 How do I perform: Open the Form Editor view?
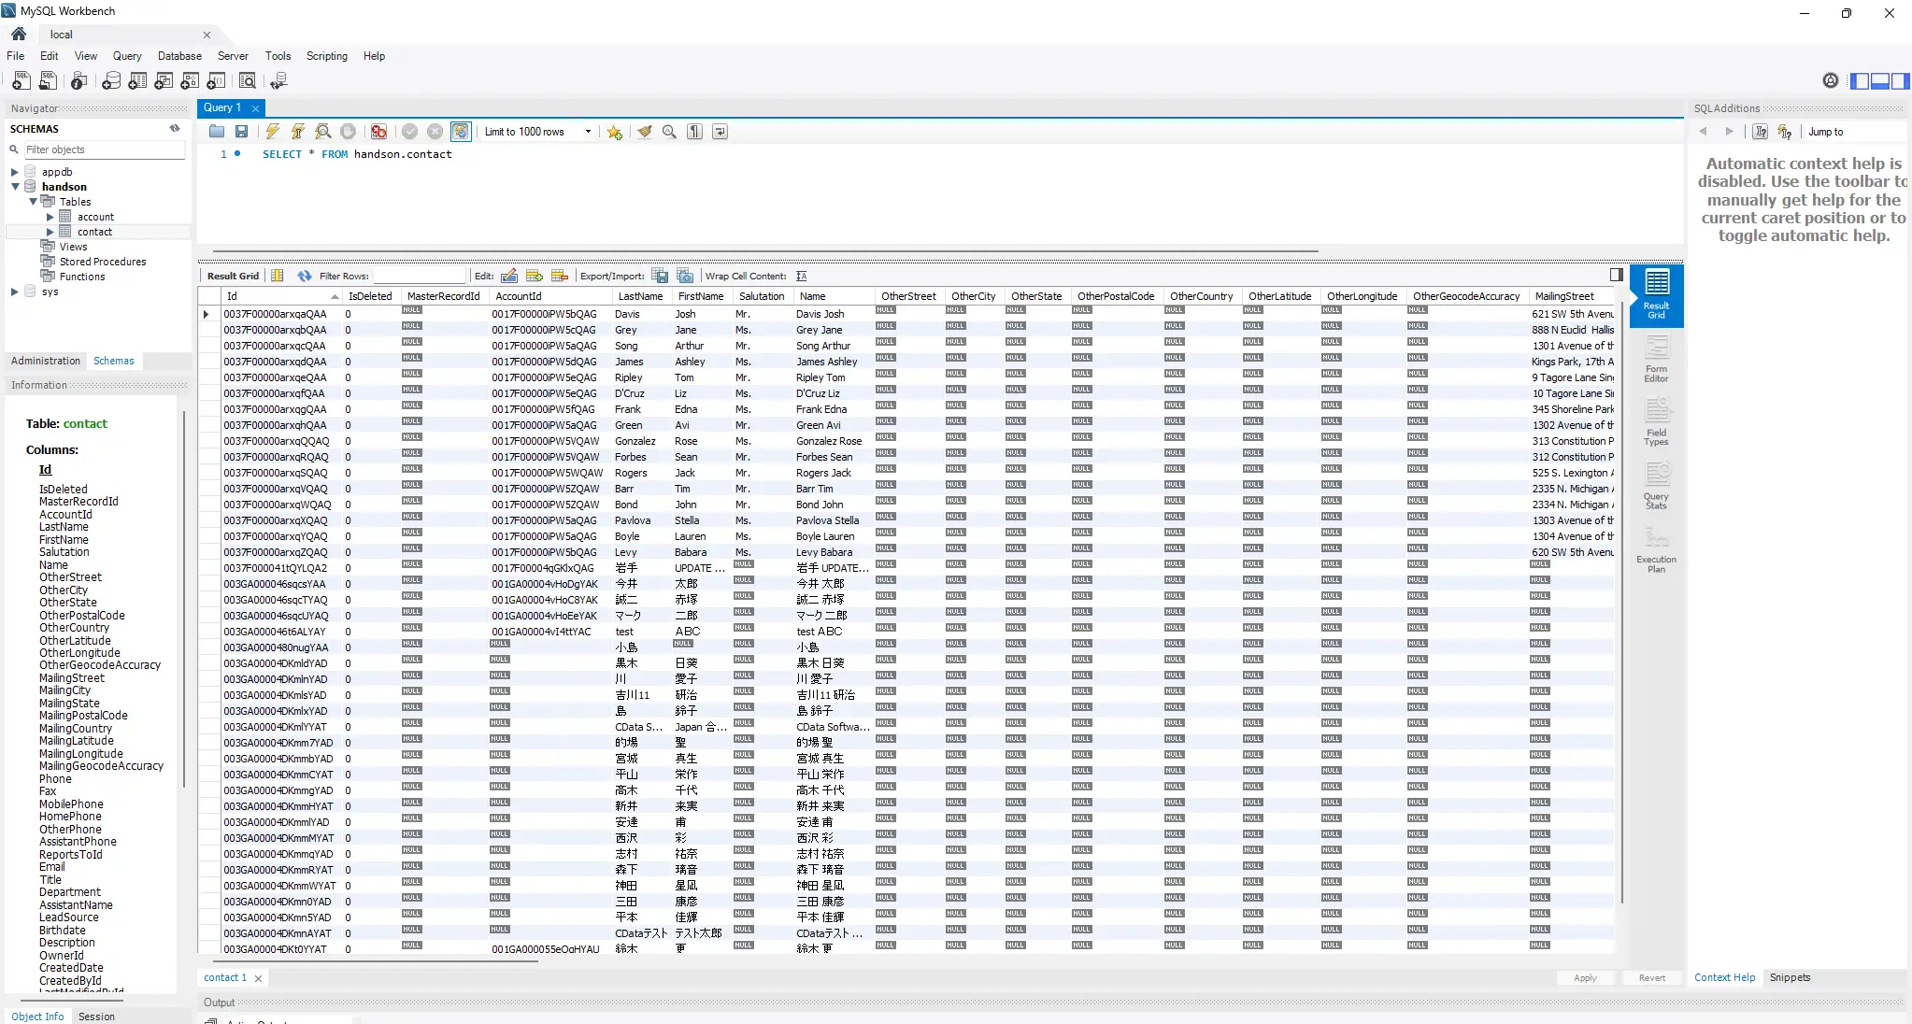[x=1656, y=359]
